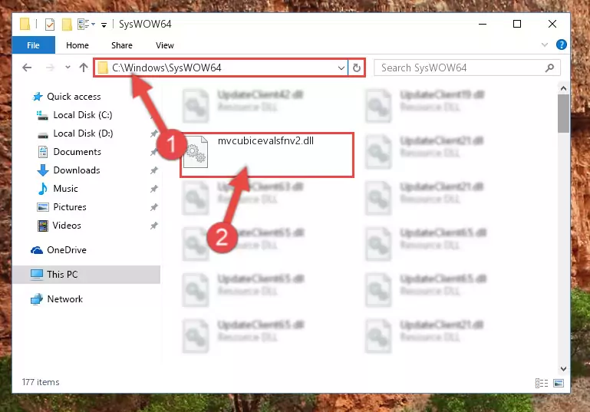Click the scrollbar up arrow
The width and height of the screenshot is (590, 412).
(563, 88)
